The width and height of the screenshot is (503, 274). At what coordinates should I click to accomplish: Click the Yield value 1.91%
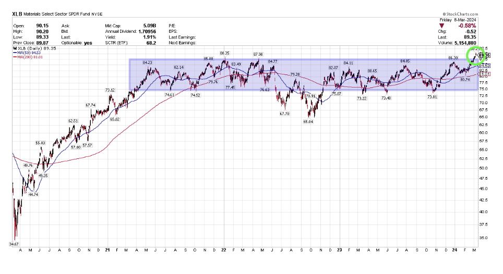(149, 37)
